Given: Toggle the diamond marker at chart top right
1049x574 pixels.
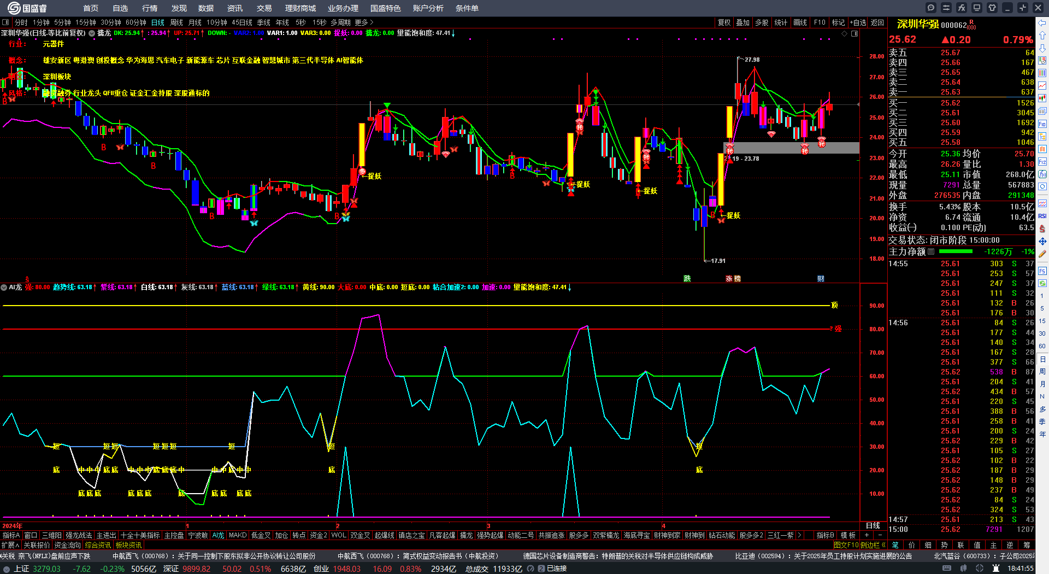Looking at the screenshot, I should tap(845, 33).
